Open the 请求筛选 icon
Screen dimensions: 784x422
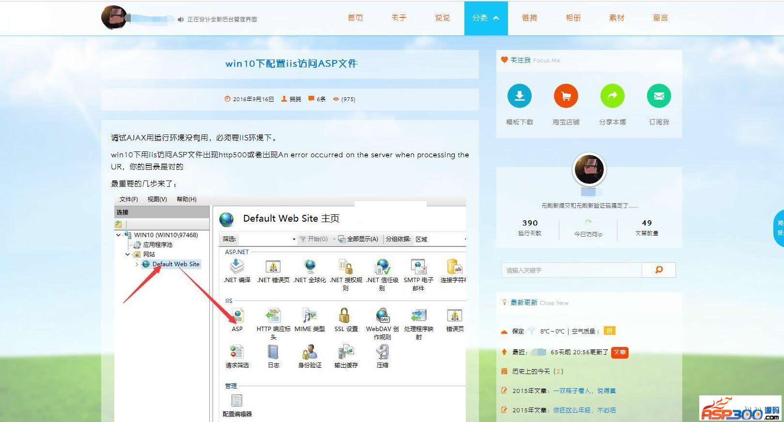tap(237, 352)
